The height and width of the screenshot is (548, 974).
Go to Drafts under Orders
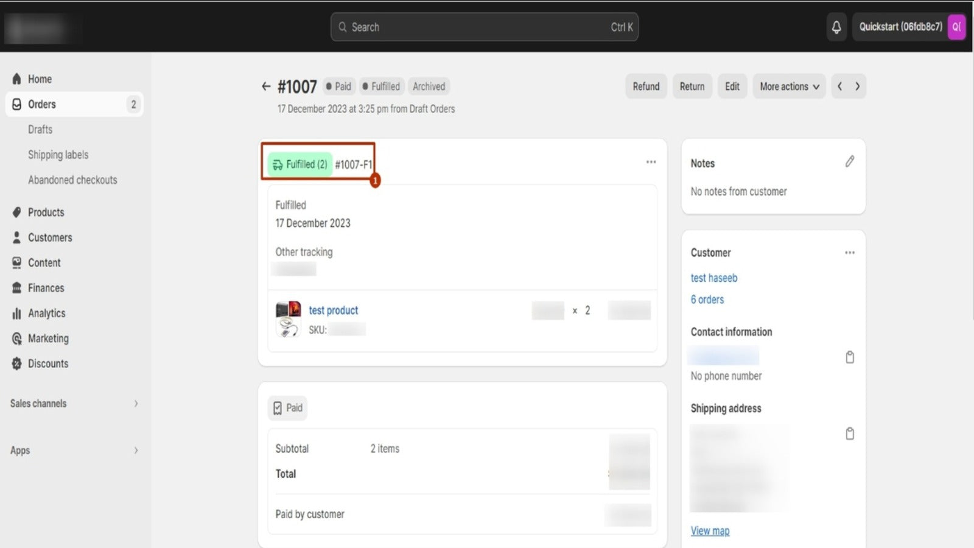pos(40,129)
